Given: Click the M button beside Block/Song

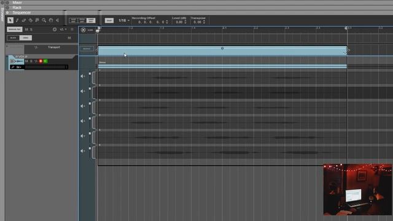Looking at the screenshot, I should coord(69,38).
